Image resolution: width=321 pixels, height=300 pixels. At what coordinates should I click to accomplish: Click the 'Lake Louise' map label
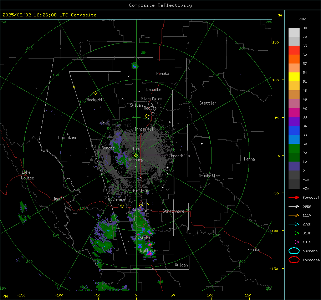[27, 175]
